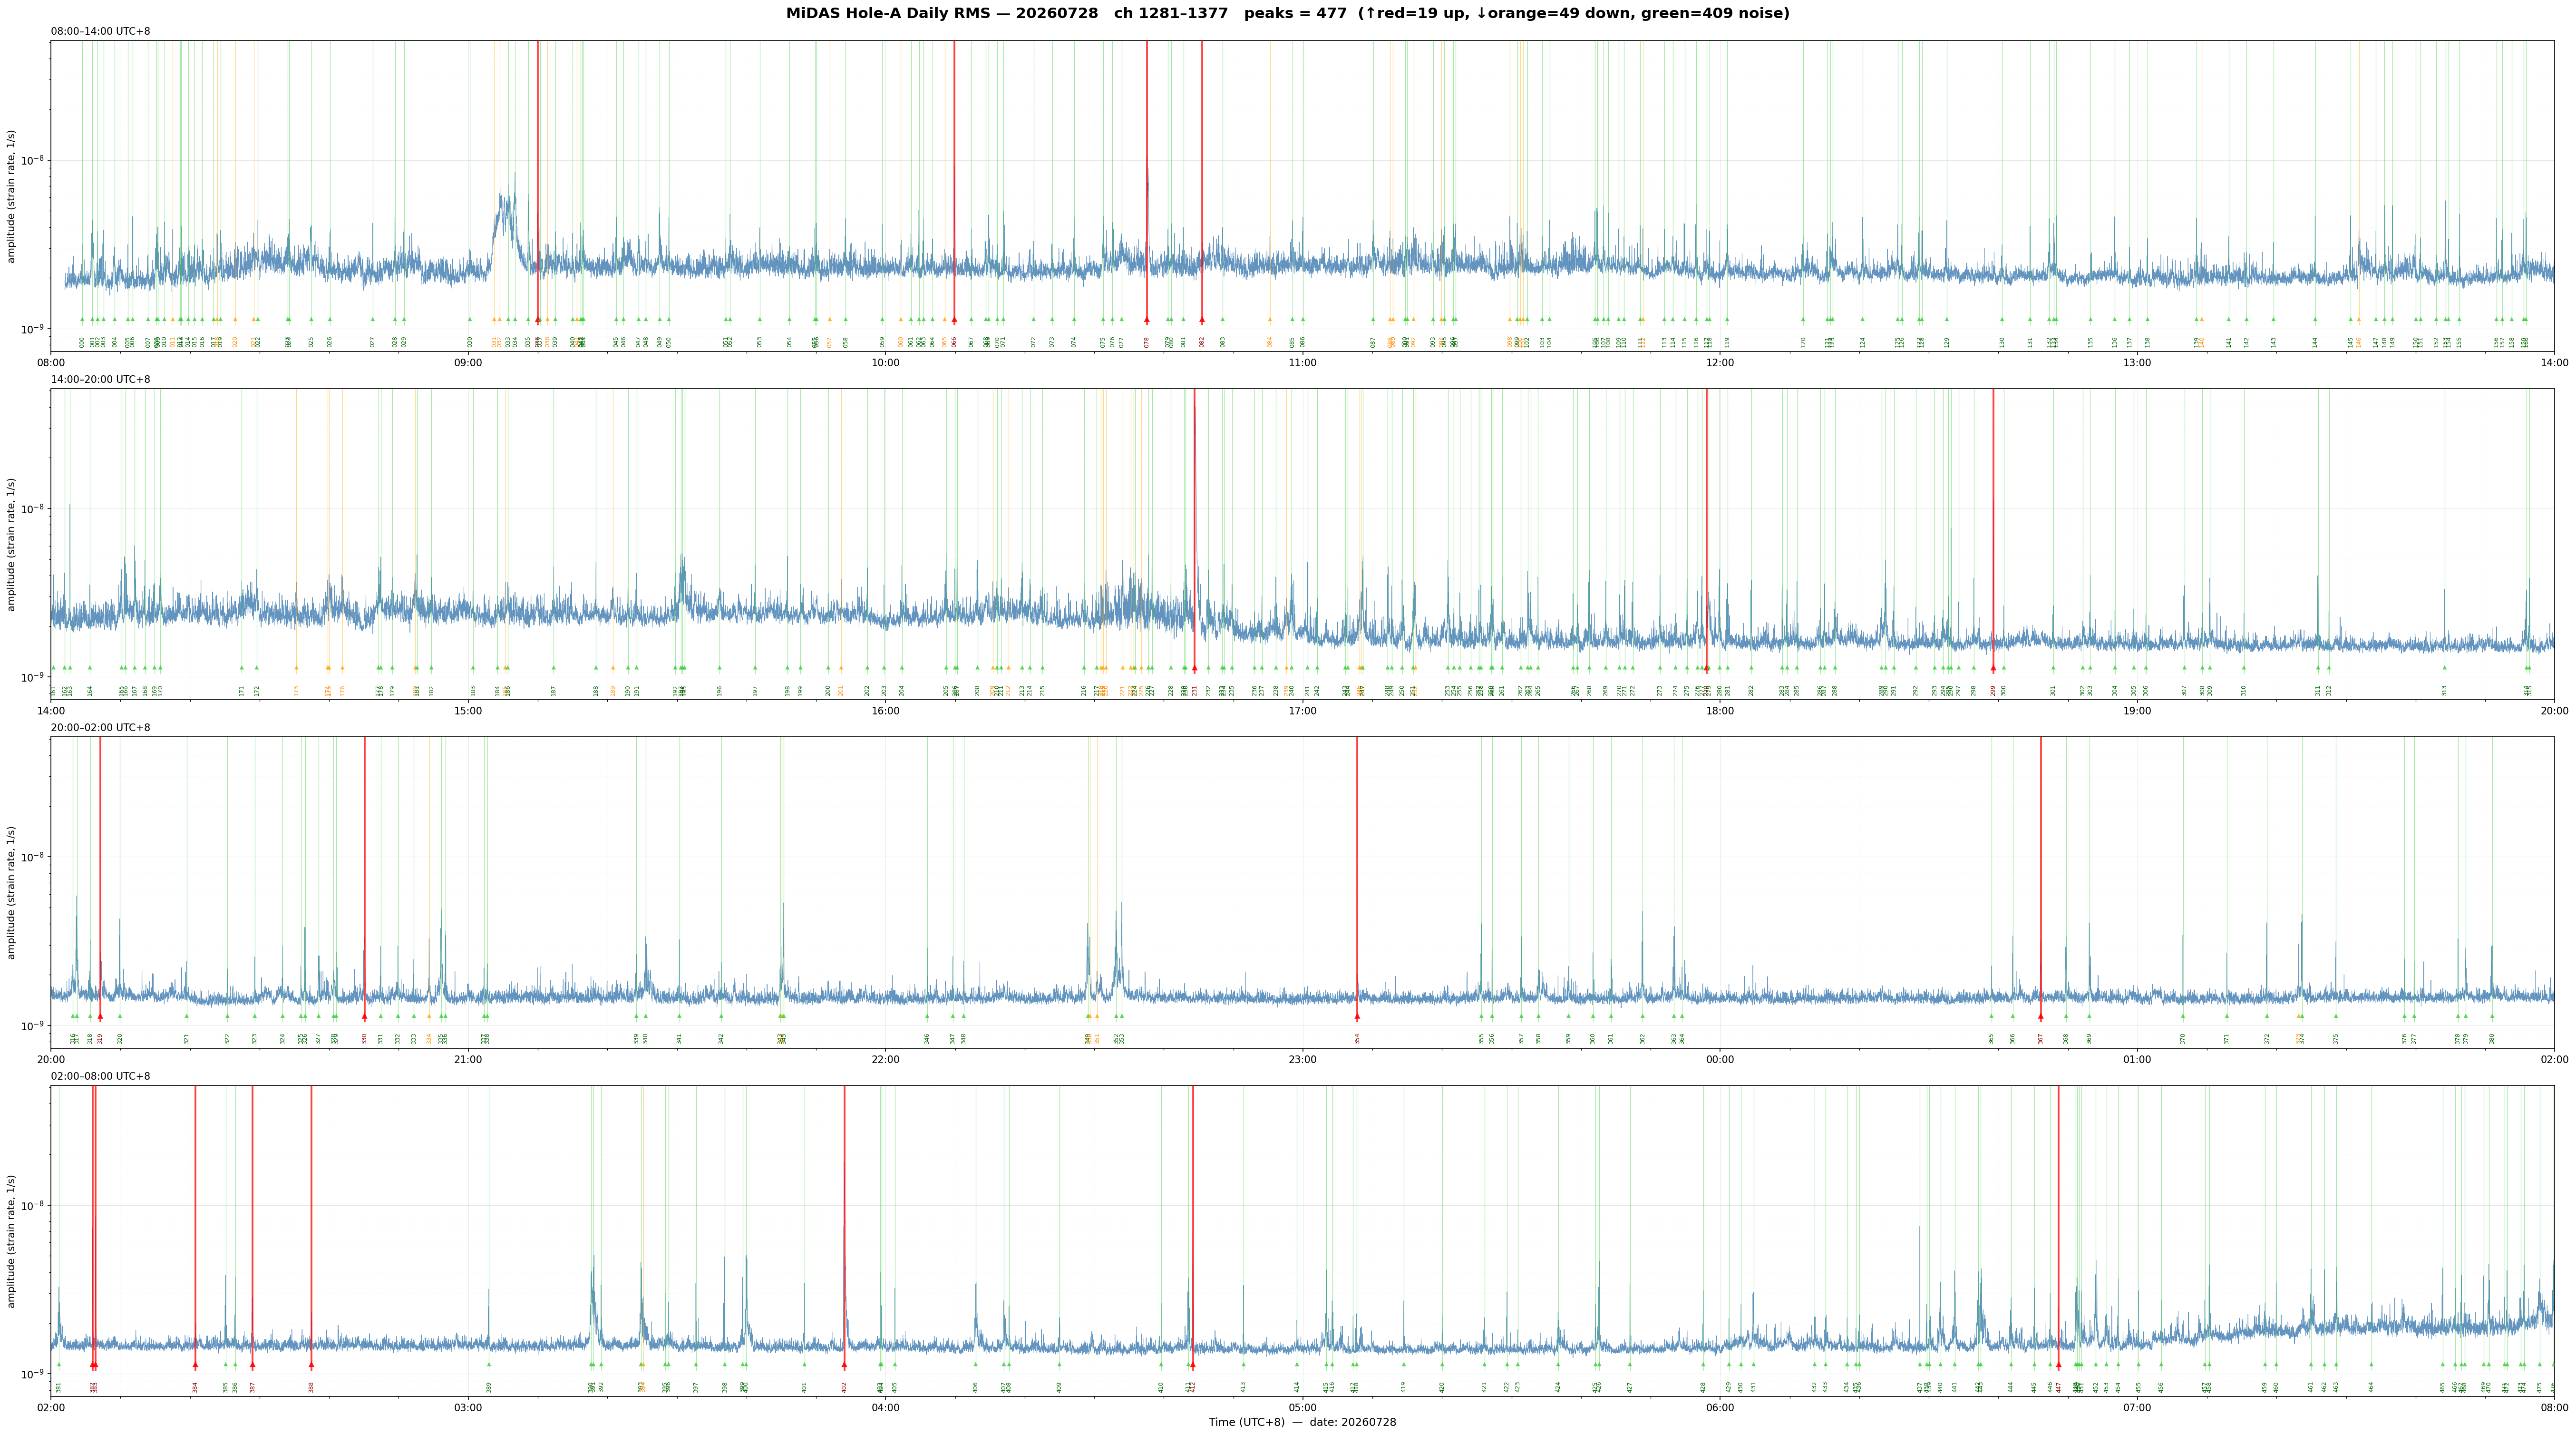Click the "06:00" time tick label
Screen dimensions: 2576x1435
pos(1720,1408)
